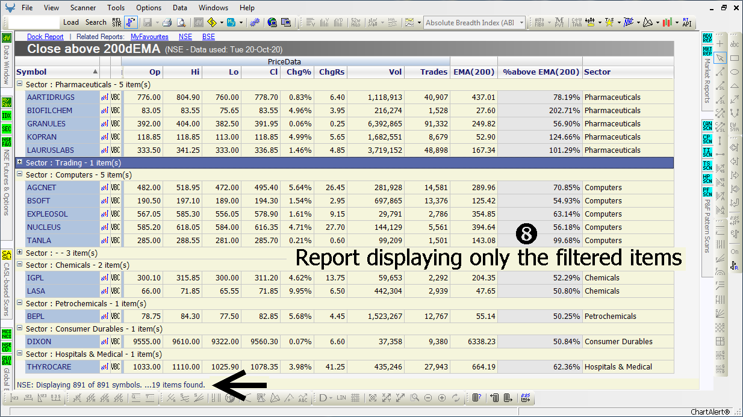Click the symbol input field in toolbar
This screenshot has height=417, width=743.
point(34,22)
